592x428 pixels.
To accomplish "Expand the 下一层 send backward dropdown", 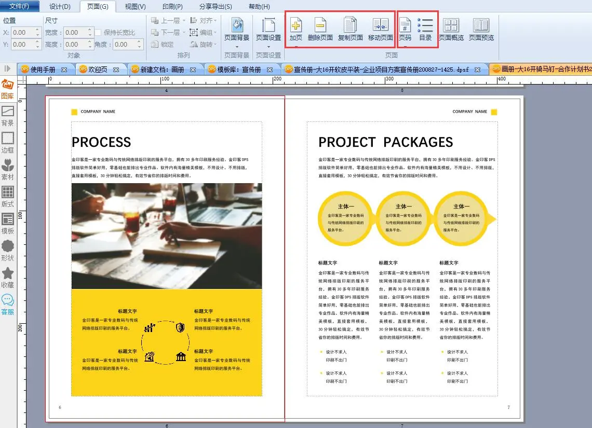I will click(184, 33).
